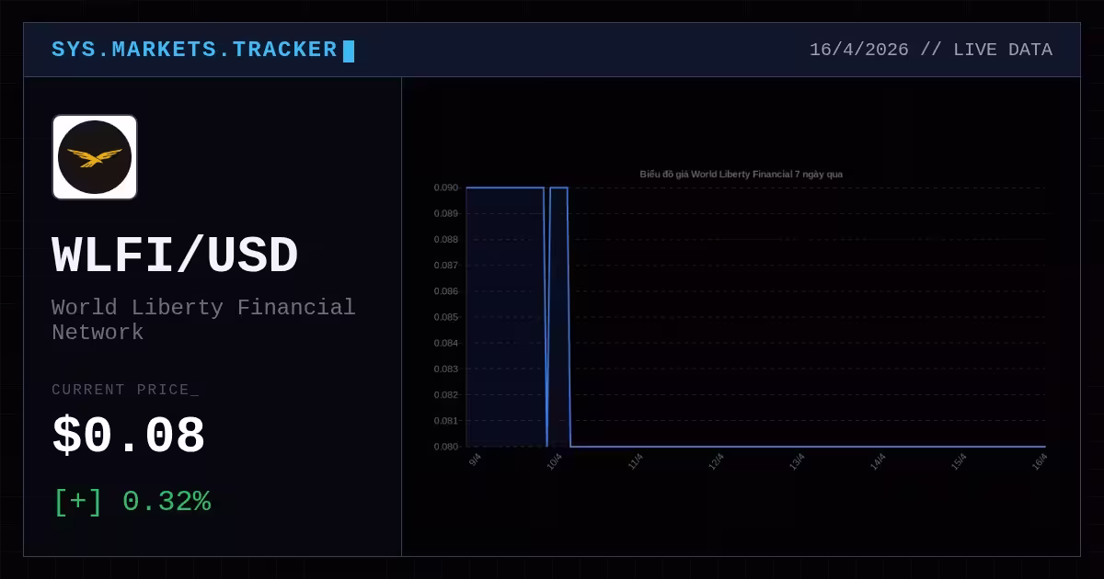Click the 0.080 y-axis label
1104x579 pixels.
(446, 447)
